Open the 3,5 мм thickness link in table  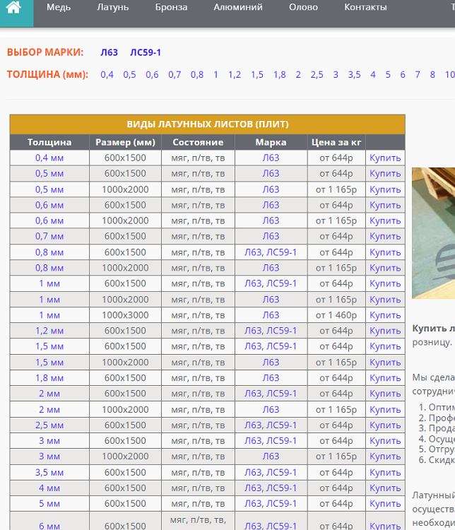coord(49,473)
